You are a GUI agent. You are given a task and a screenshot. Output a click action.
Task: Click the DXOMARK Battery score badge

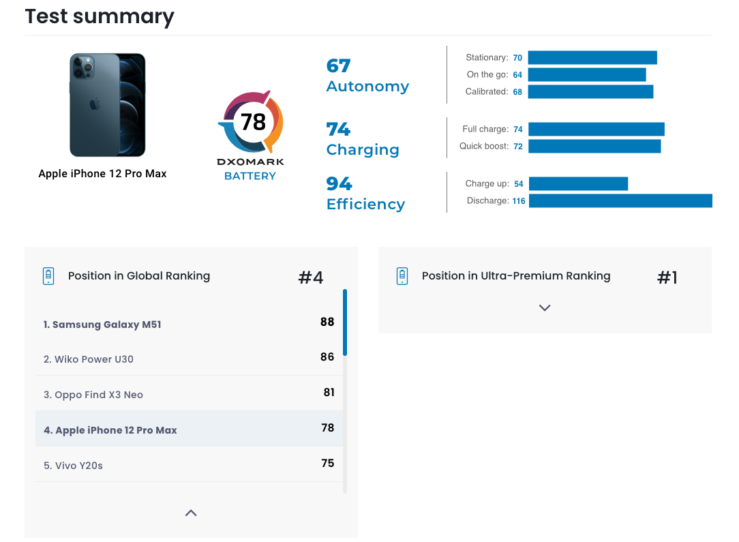(x=251, y=135)
